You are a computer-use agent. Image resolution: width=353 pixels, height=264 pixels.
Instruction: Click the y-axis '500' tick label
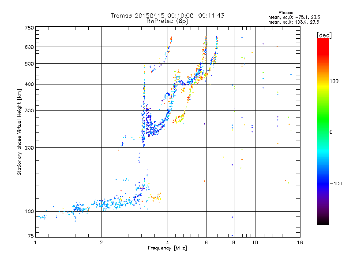click(29, 64)
